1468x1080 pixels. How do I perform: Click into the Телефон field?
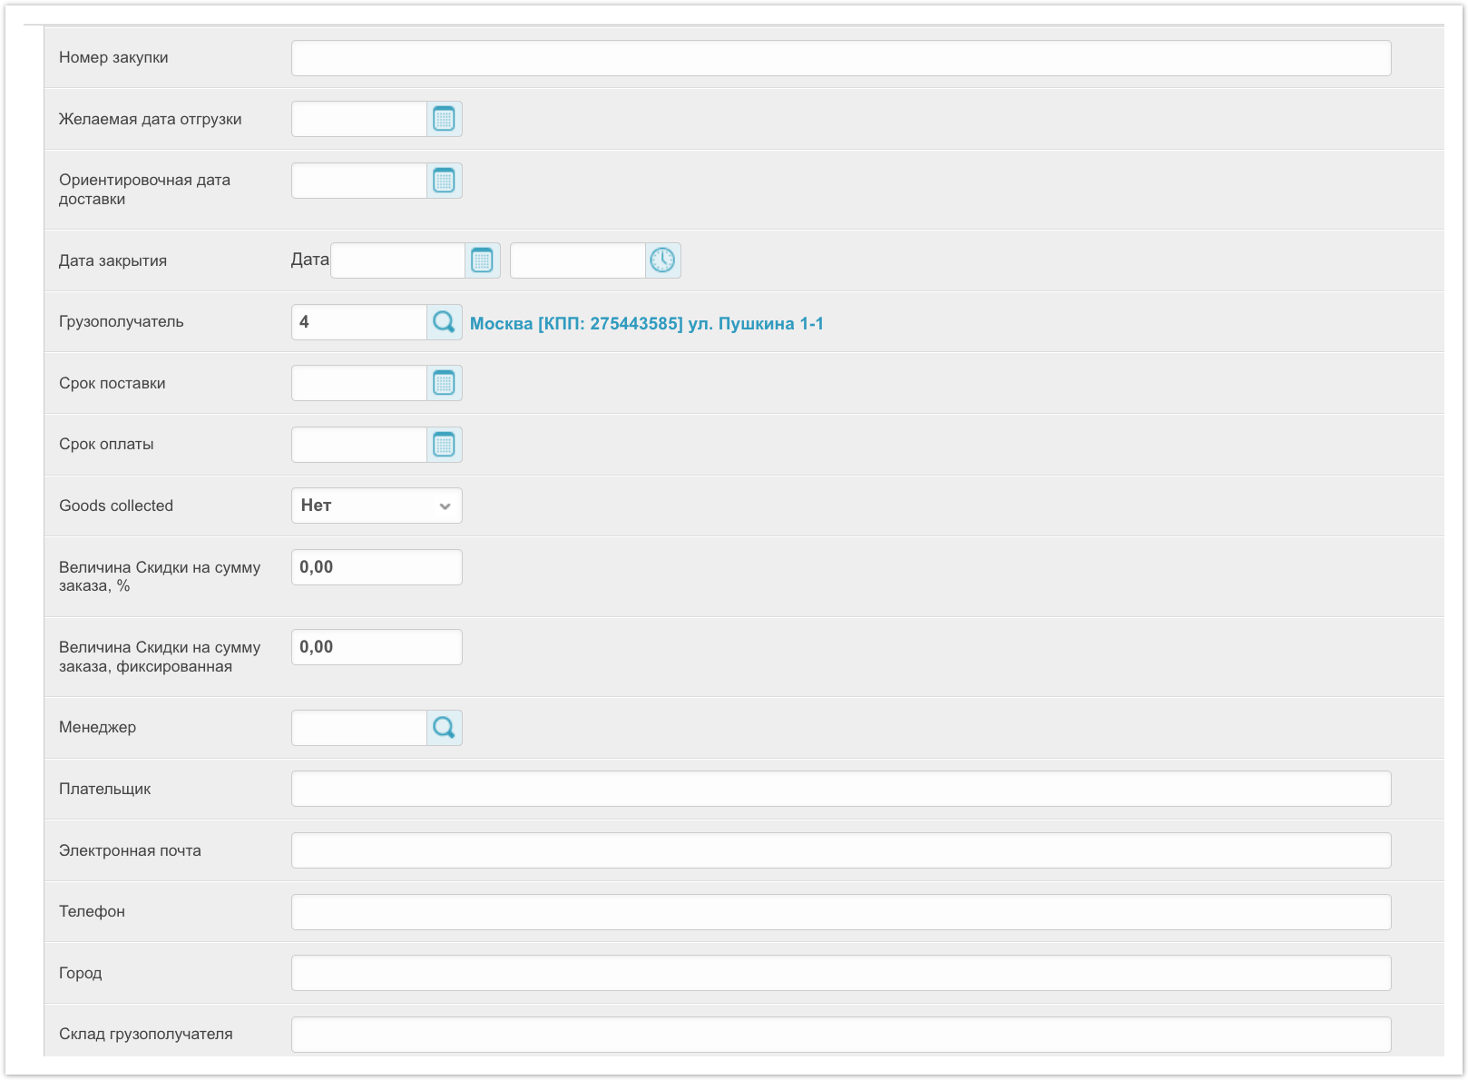click(840, 912)
